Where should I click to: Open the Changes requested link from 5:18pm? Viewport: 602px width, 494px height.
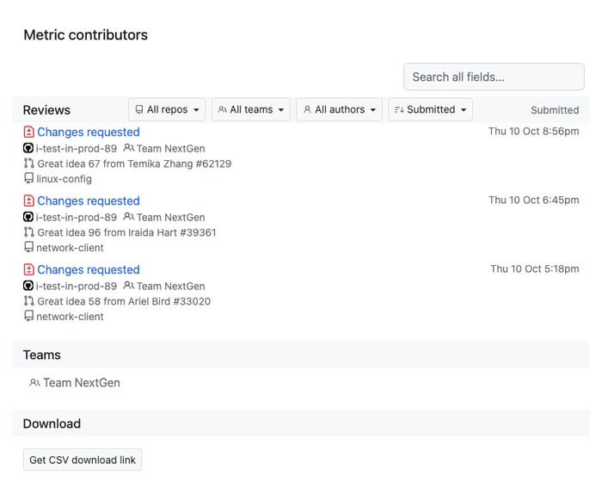(88, 270)
